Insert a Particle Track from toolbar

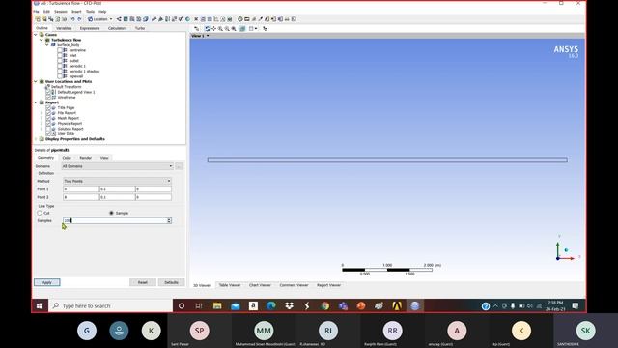138,19
